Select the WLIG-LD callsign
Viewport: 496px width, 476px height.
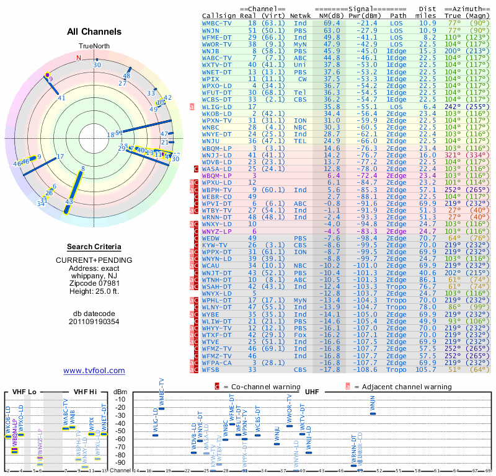coord(216,107)
